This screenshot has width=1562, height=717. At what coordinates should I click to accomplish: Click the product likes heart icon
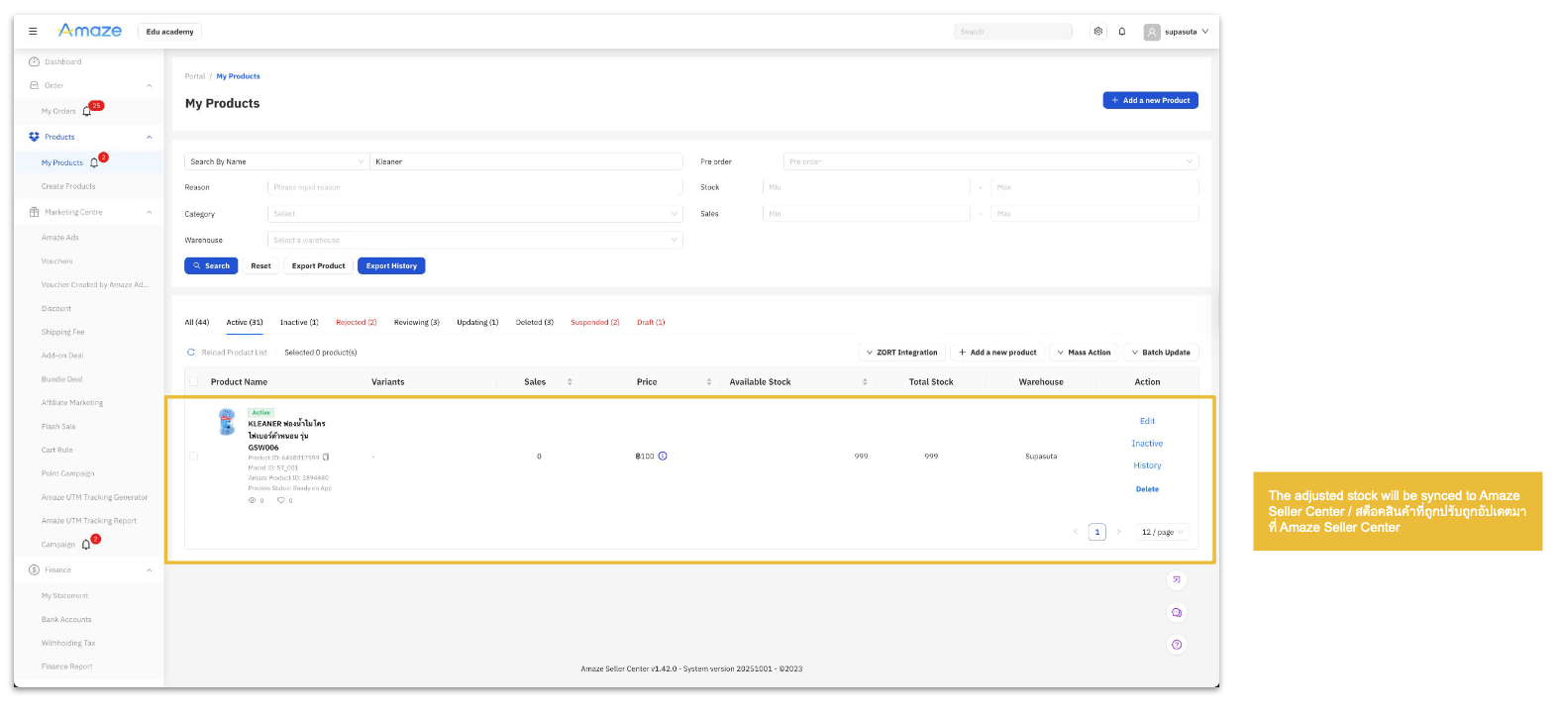281,501
